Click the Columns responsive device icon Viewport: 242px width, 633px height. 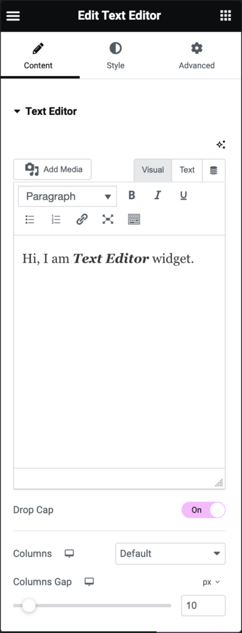(69, 553)
